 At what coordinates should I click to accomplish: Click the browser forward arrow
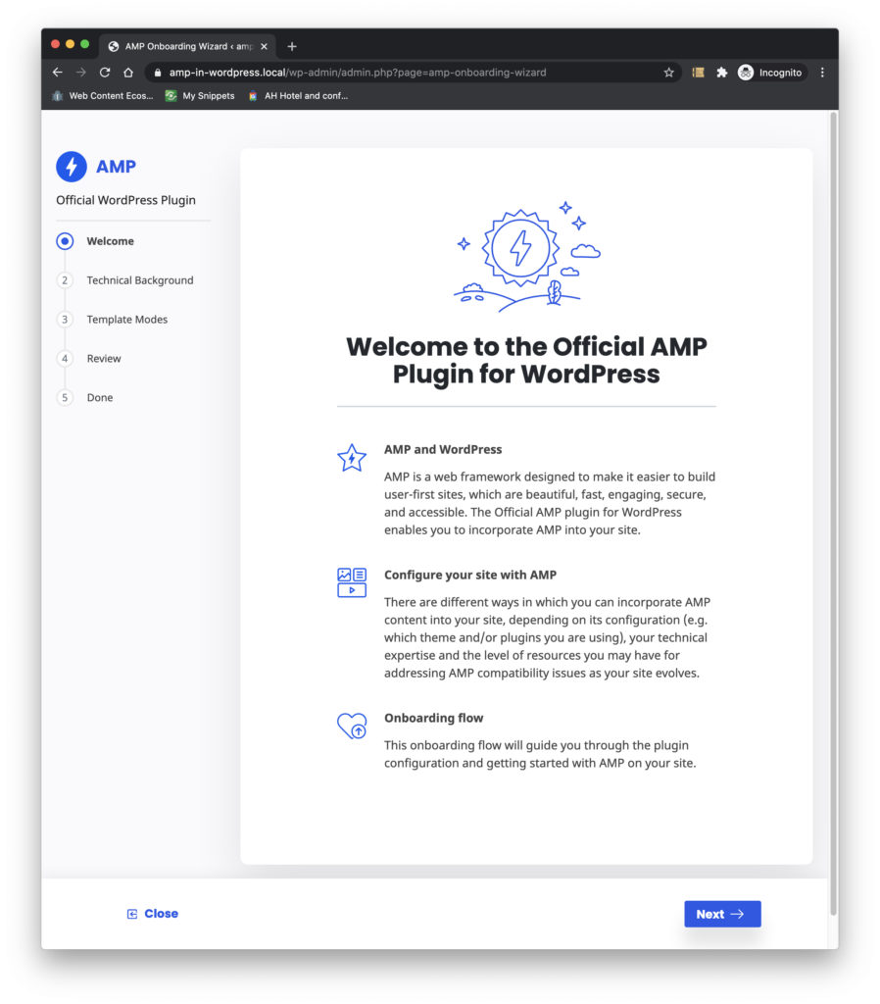[81, 73]
